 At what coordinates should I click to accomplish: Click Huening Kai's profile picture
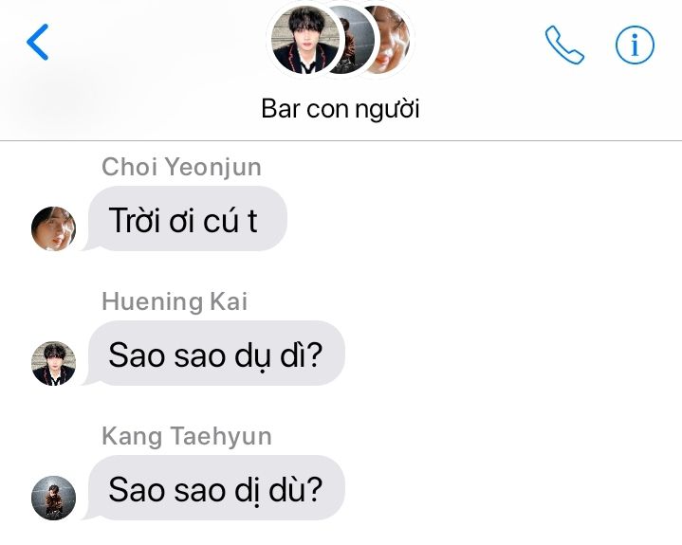tap(53, 363)
